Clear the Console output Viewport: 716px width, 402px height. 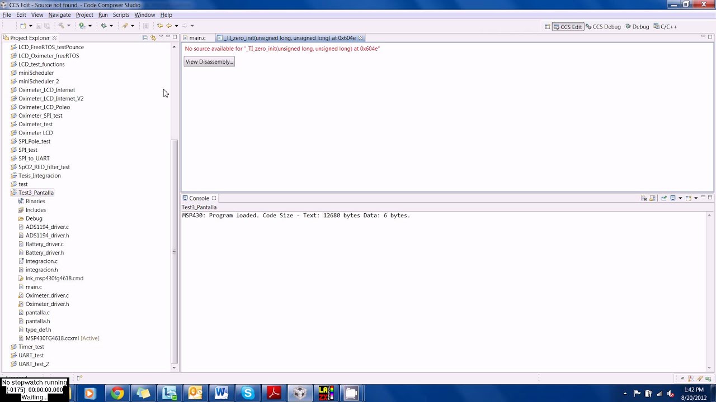pyautogui.click(x=644, y=198)
